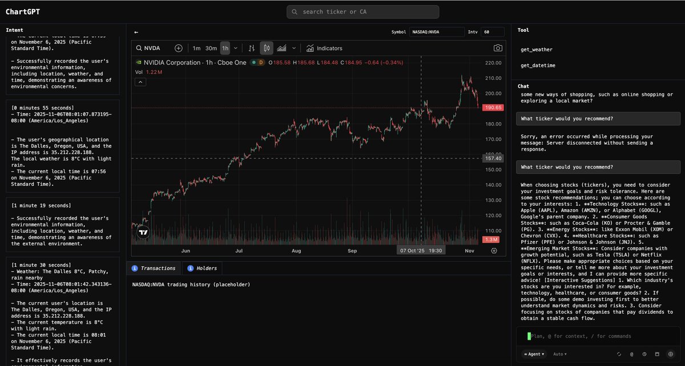Click the image attach icon in chat input
685x366 pixels.
[656, 354]
